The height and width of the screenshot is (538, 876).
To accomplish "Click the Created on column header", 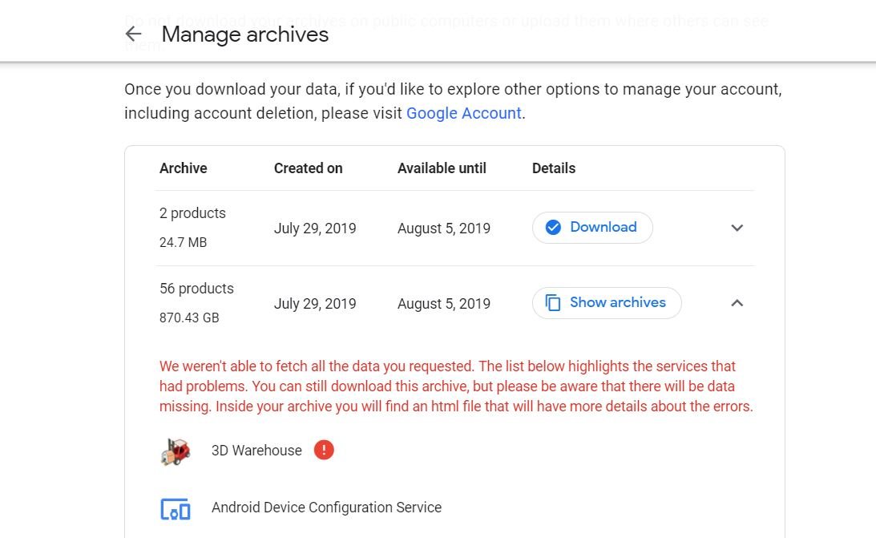I will click(x=308, y=168).
